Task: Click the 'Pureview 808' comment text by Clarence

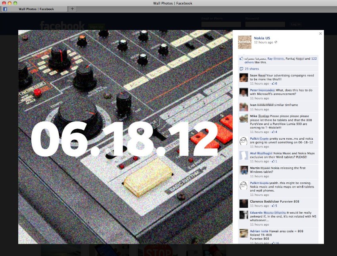Action: pyautogui.click(x=290, y=201)
